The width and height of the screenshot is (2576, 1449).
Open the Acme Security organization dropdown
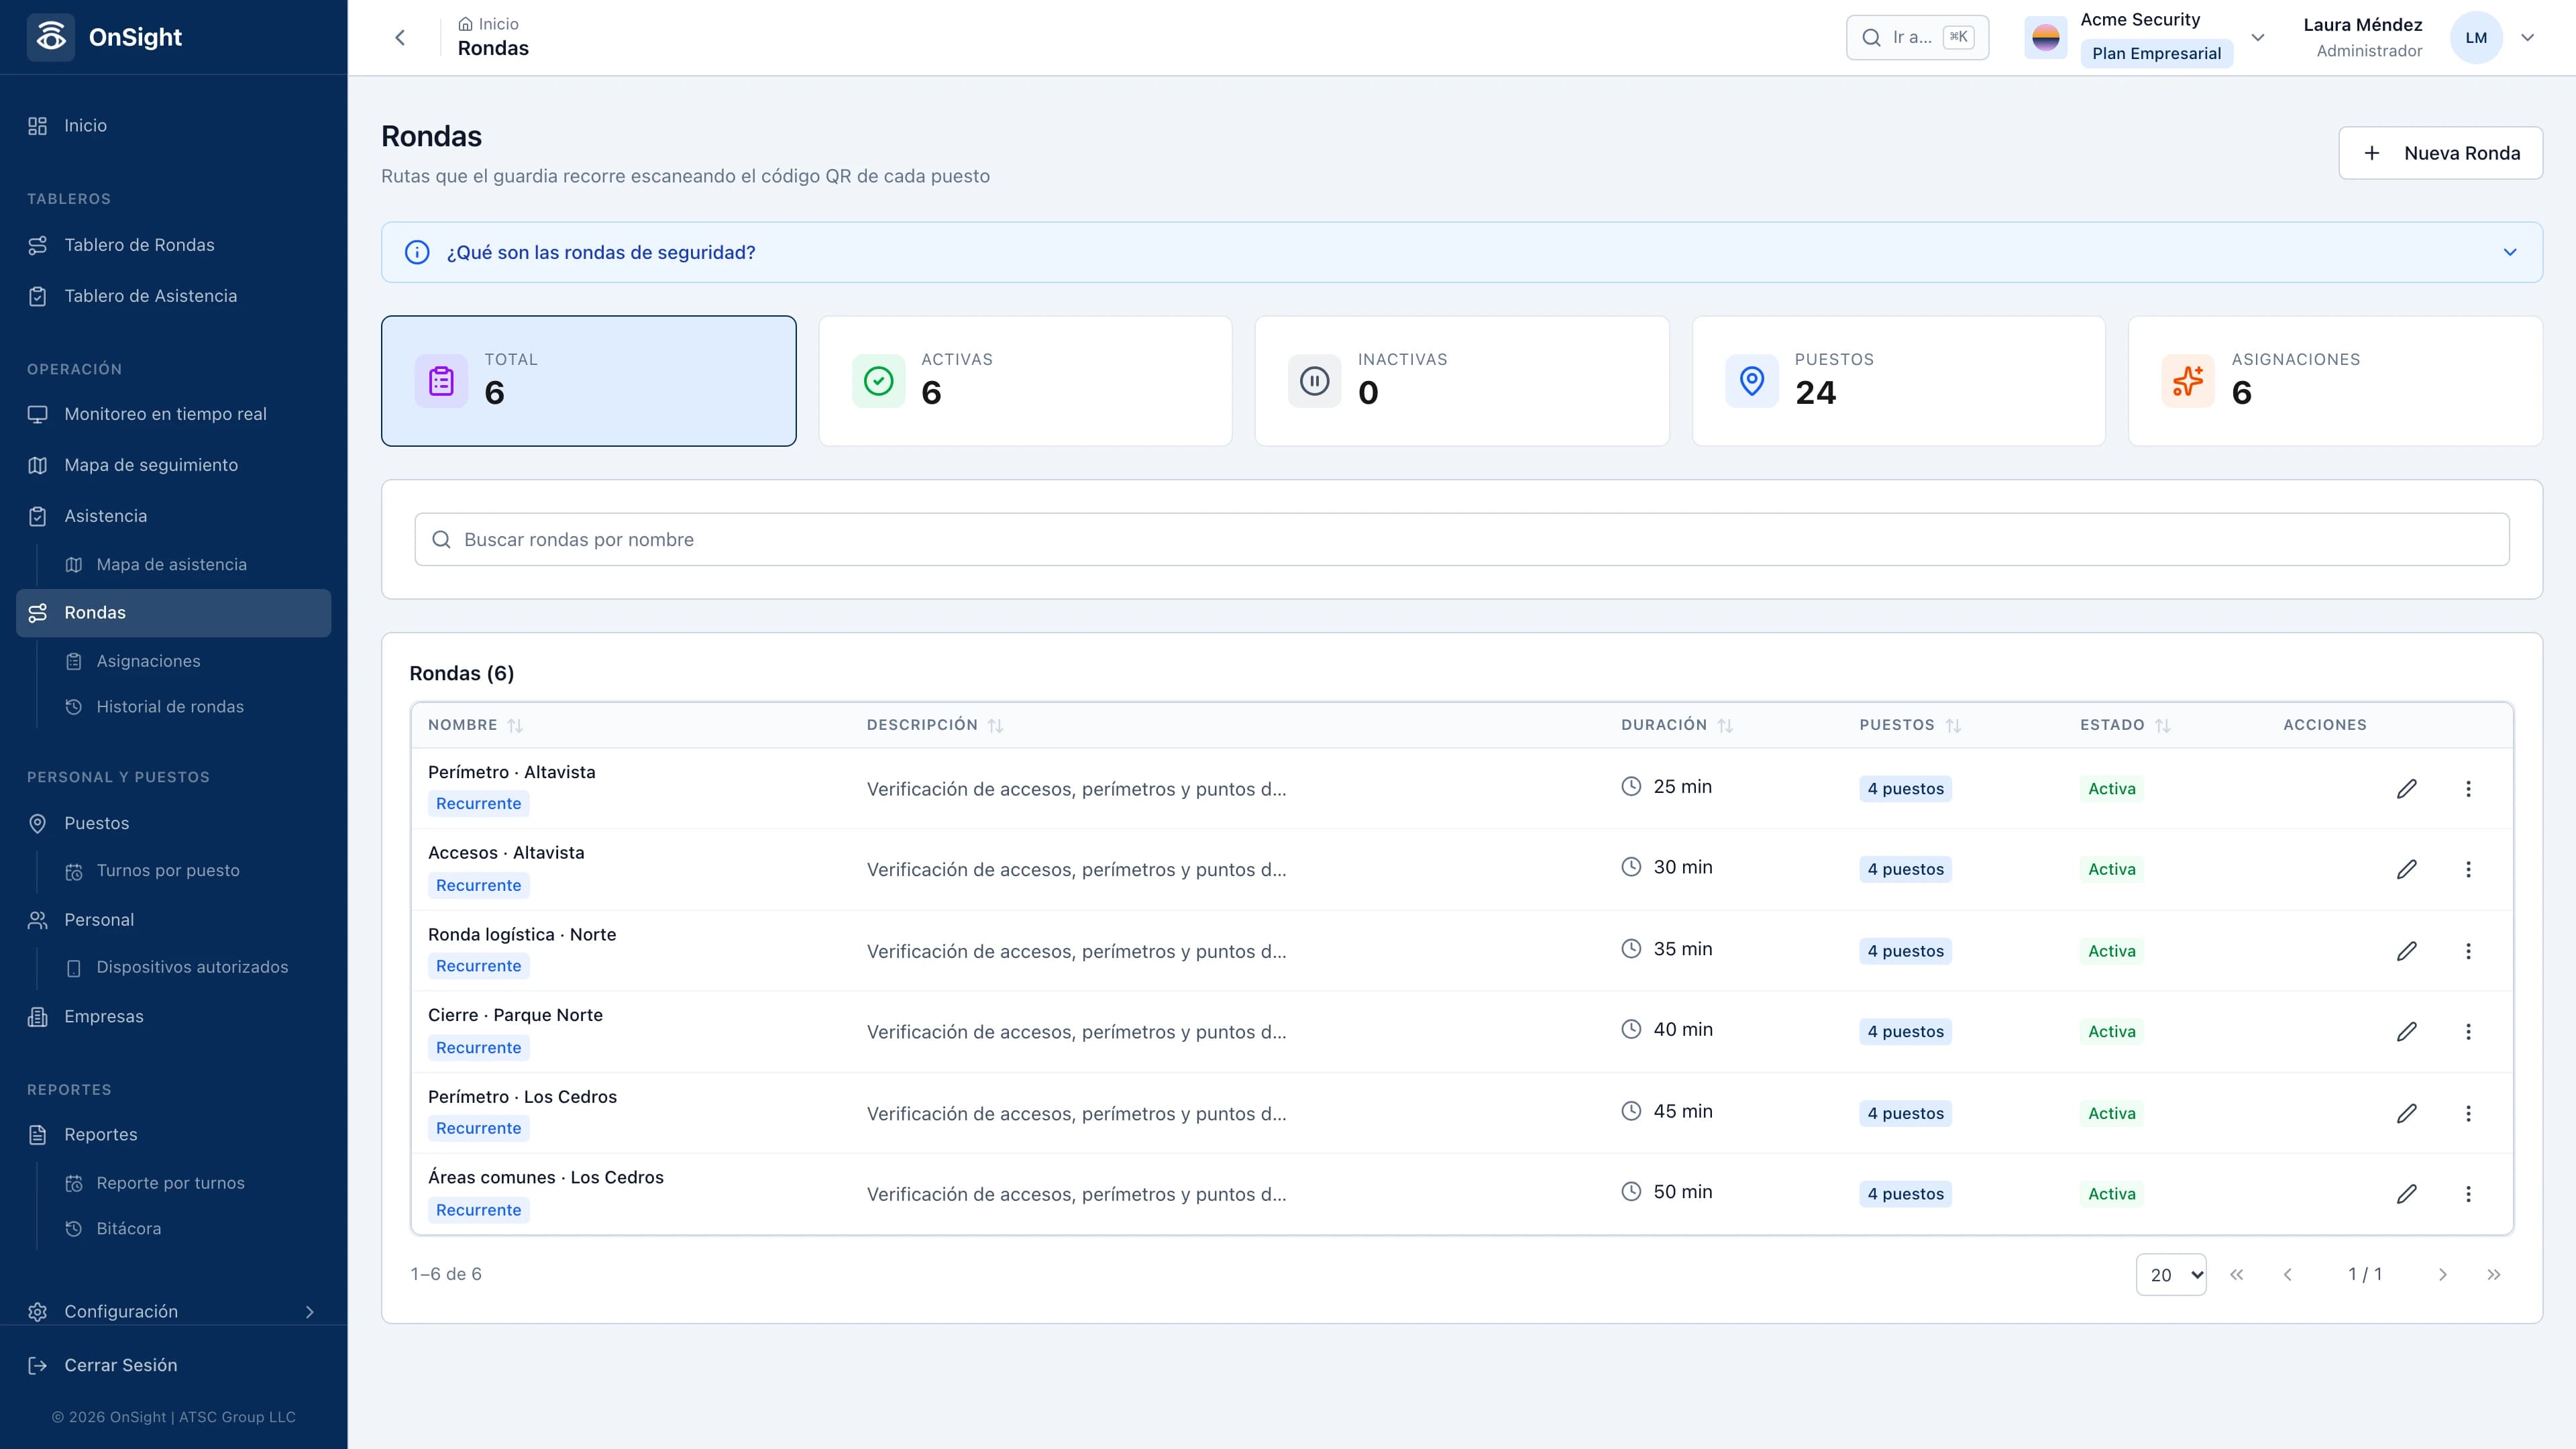click(2257, 38)
